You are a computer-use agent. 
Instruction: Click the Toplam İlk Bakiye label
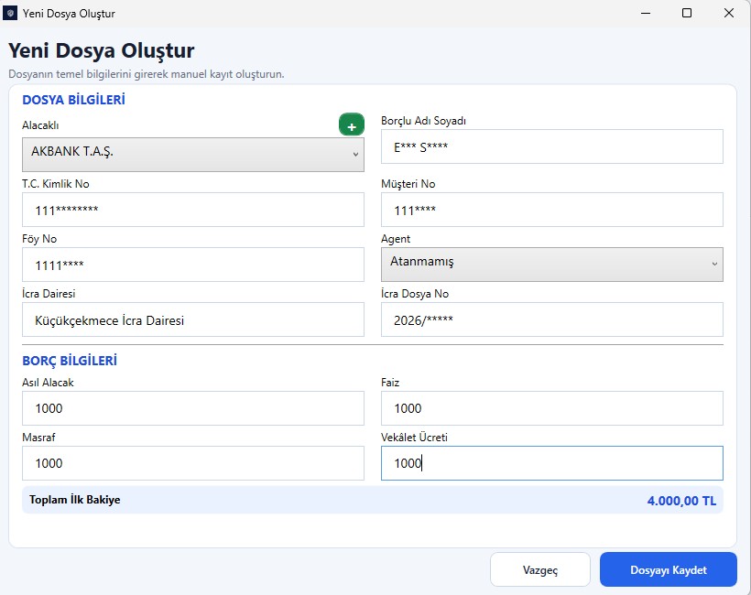[75, 500]
